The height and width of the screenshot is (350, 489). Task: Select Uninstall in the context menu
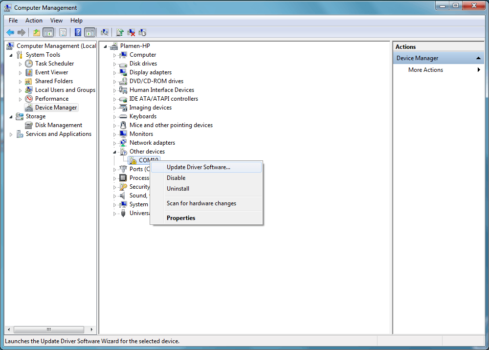point(178,189)
